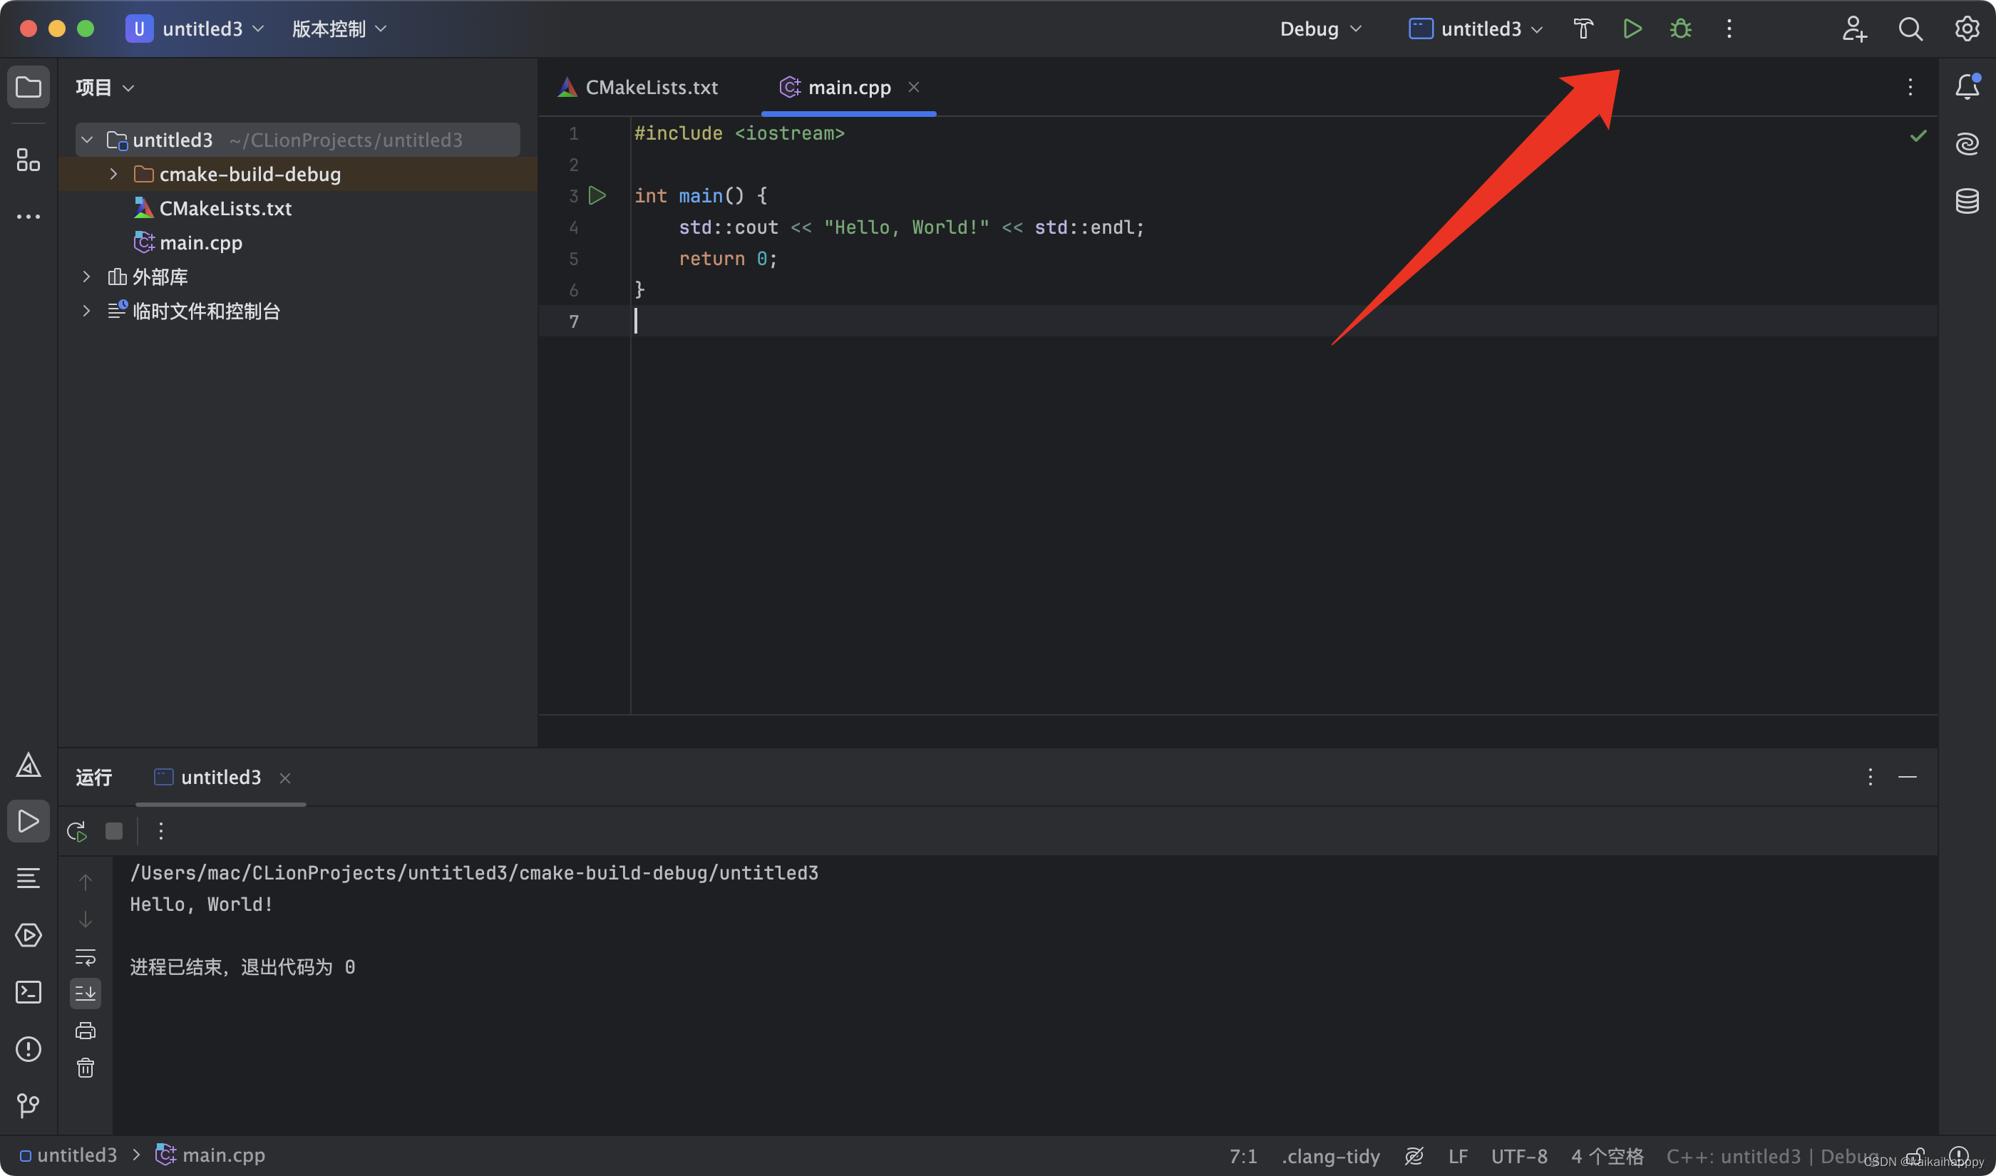
Task: Click the rerun icon in Run panel
Action: tap(77, 831)
